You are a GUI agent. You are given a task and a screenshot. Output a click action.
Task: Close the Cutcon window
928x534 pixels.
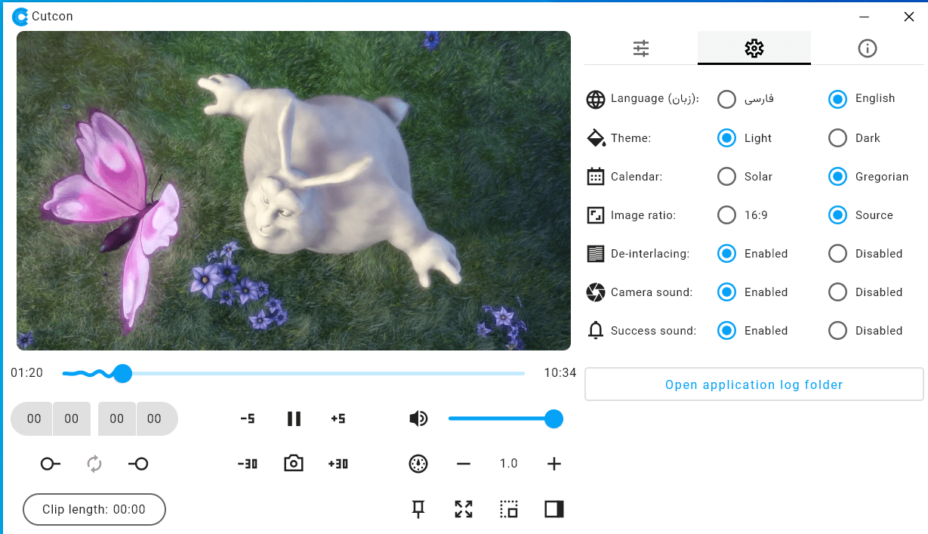pos(909,17)
